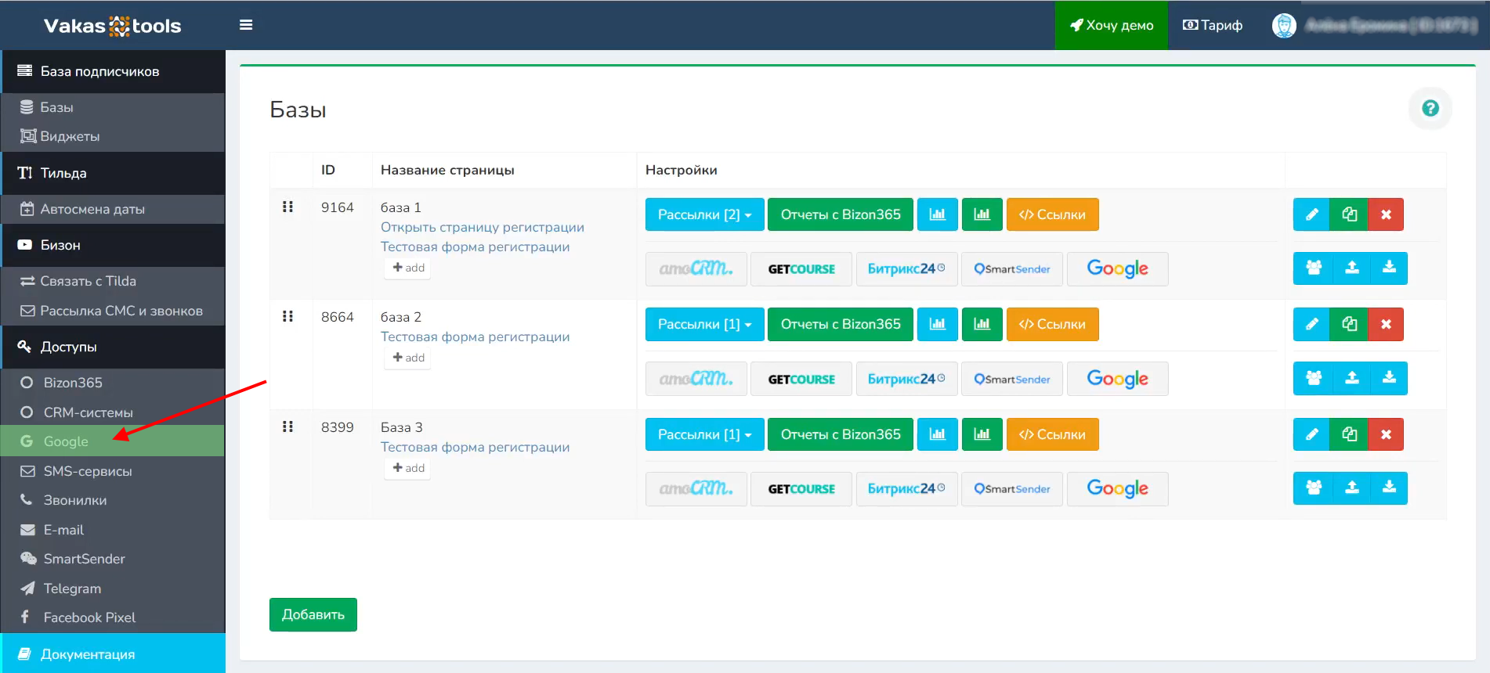Open Telegram in sidebar menu
The height and width of the screenshot is (673, 1490).
click(72, 588)
